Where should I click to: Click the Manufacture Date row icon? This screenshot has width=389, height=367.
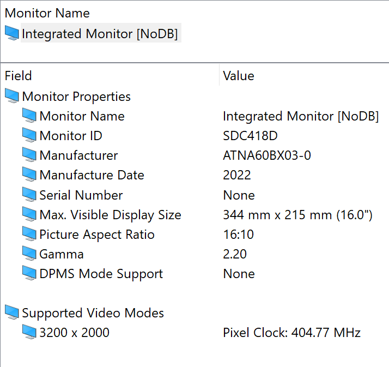point(29,175)
